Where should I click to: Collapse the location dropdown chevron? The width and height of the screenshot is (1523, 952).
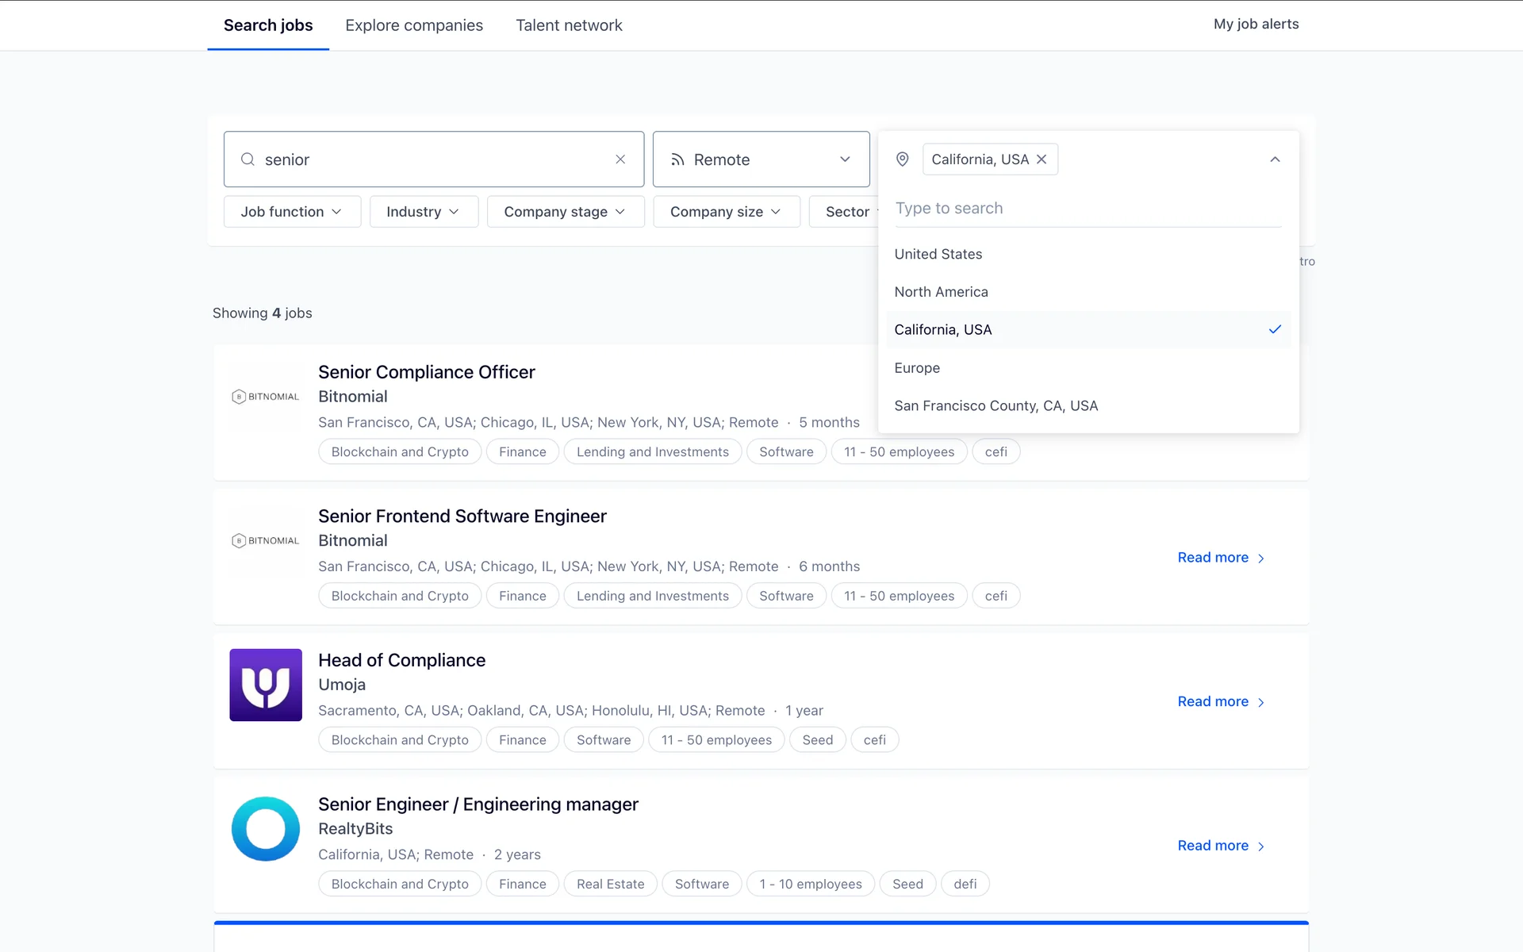[x=1275, y=159]
